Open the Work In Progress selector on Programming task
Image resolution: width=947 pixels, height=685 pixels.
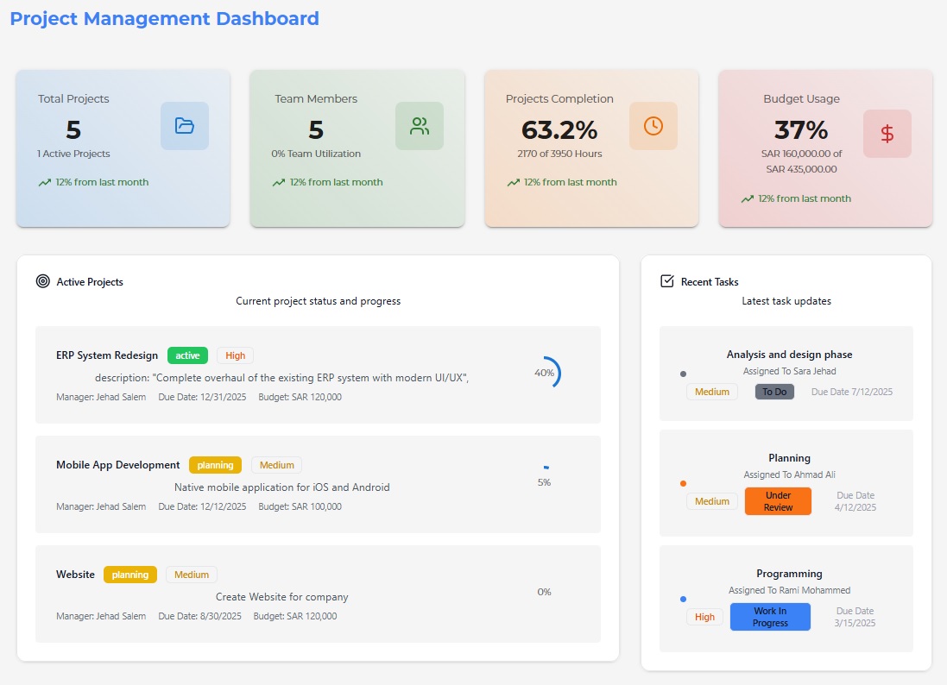[x=770, y=617]
